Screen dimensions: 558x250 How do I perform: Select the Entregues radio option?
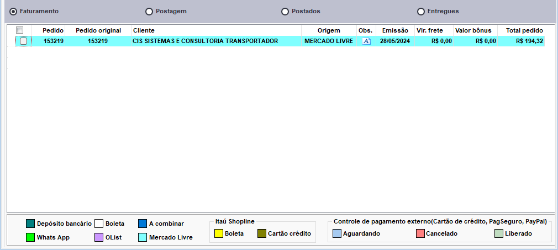[421, 11]
